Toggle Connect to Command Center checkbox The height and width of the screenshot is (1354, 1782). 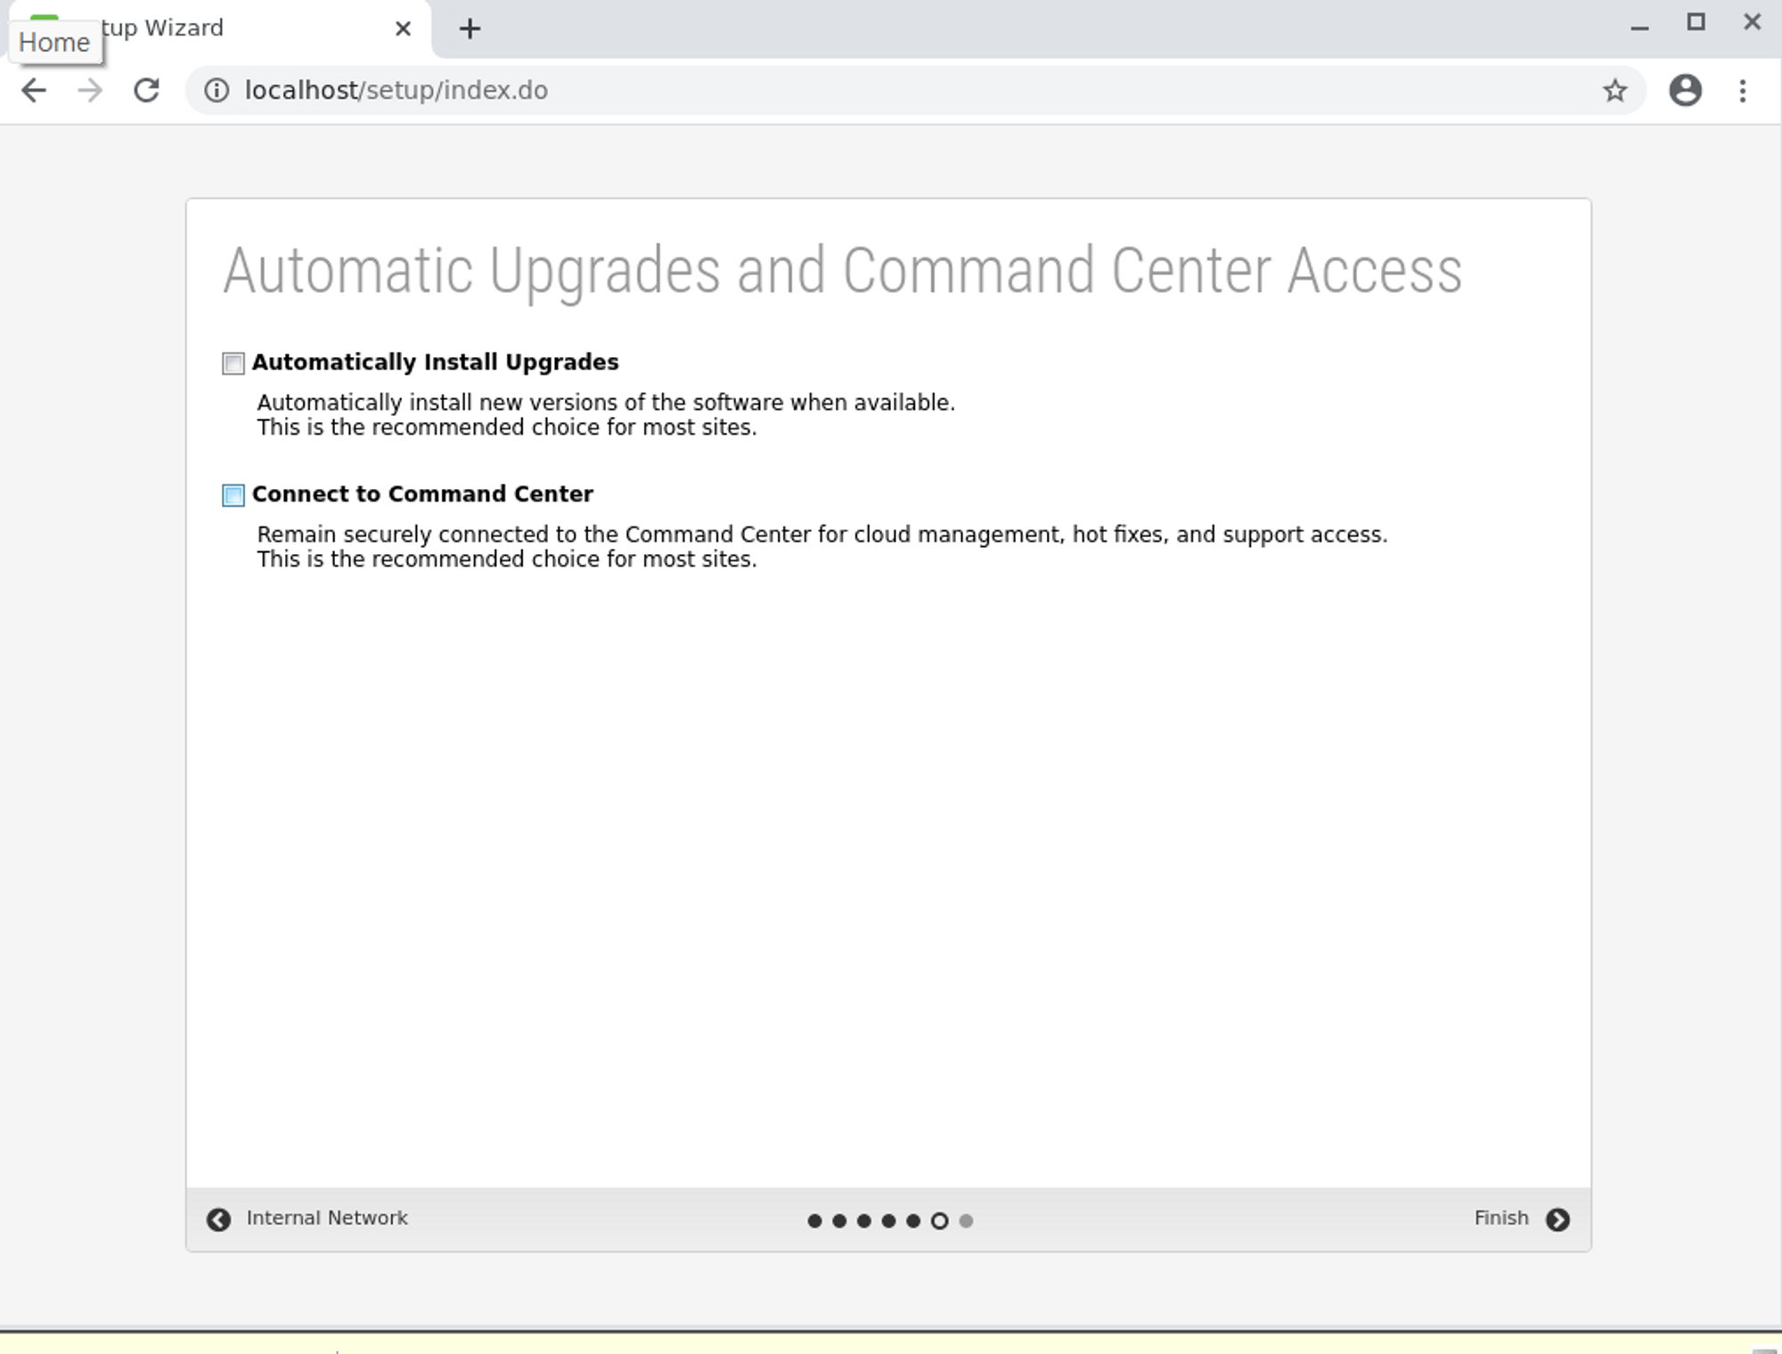233,495
